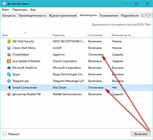The width and height of the screenshot is (153, 140).
Task: Select the Java Update Scheduler entry
Action: click(26, 61)
